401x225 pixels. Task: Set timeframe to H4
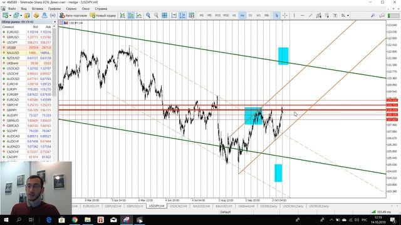(x=242, y=16)
